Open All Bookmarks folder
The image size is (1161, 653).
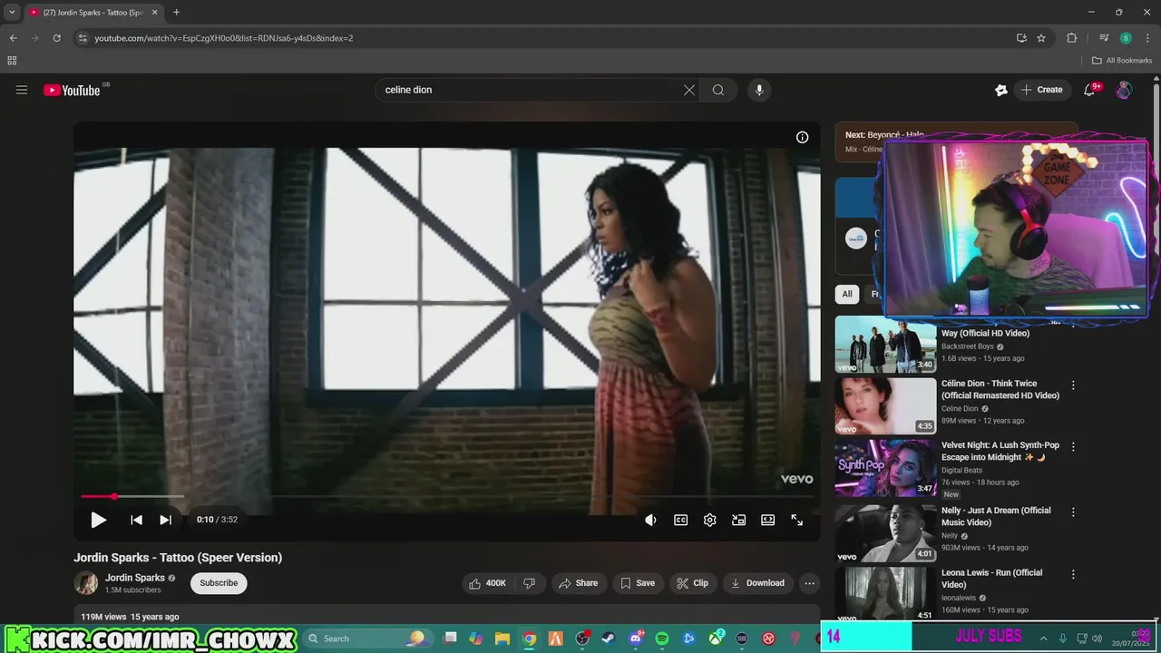[x=1122, y=61]
